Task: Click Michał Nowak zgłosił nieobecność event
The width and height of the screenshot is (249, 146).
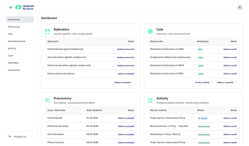Action: point(66,49)
